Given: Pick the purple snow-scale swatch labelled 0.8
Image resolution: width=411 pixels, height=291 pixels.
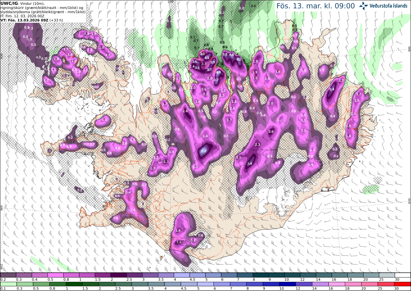Looking at the screenshot, I should (71, 275).
